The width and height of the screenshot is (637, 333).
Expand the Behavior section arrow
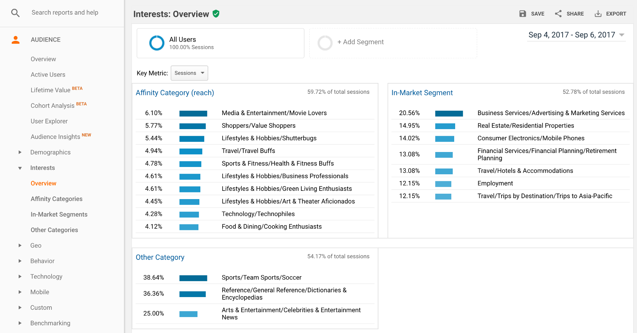(20, 261)
